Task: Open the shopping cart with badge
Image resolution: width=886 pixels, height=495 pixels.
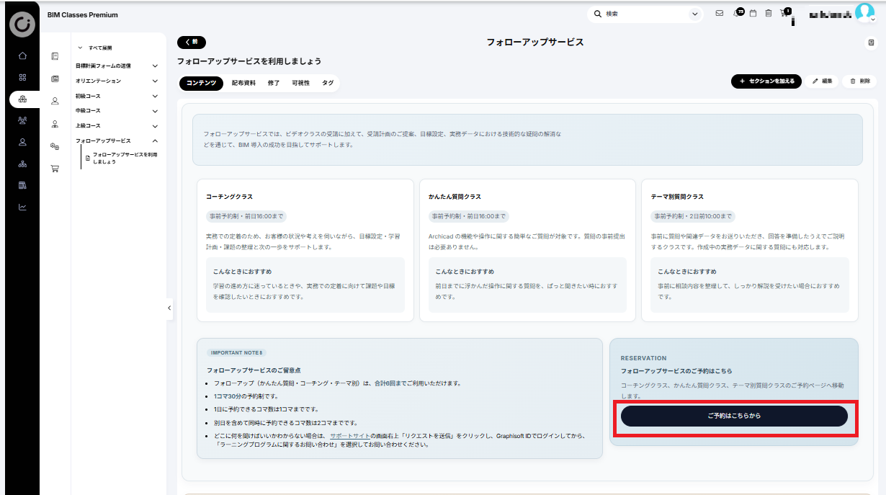Action: pos(785,13)
